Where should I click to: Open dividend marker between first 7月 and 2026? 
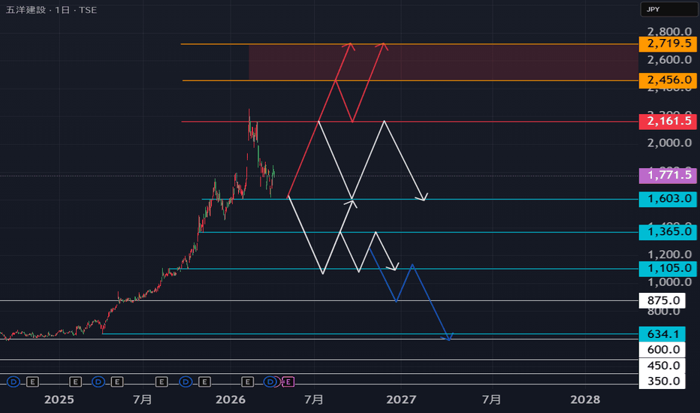(186, 381)
